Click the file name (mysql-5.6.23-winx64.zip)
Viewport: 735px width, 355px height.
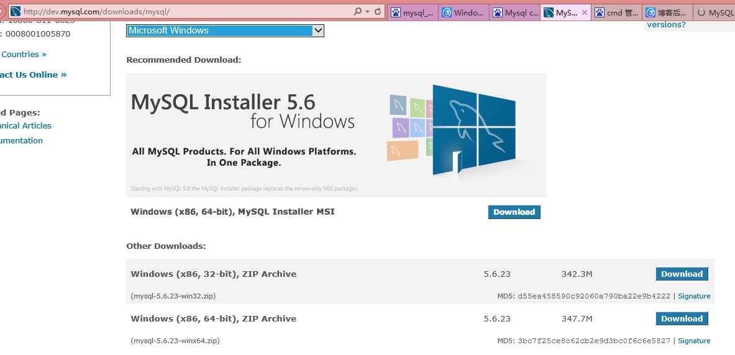175,341
